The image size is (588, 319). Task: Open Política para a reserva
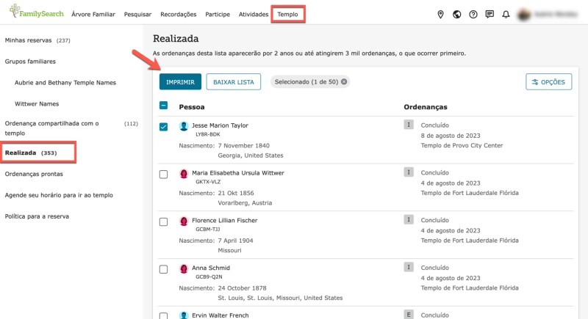click(x=37, y=216)
